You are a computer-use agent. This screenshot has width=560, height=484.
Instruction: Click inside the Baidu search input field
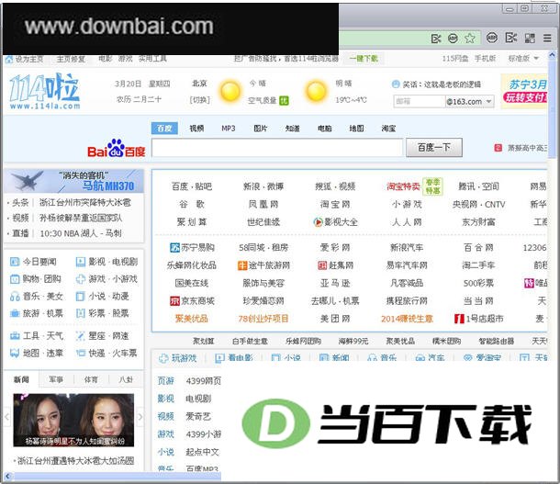(x=277, y=148)
